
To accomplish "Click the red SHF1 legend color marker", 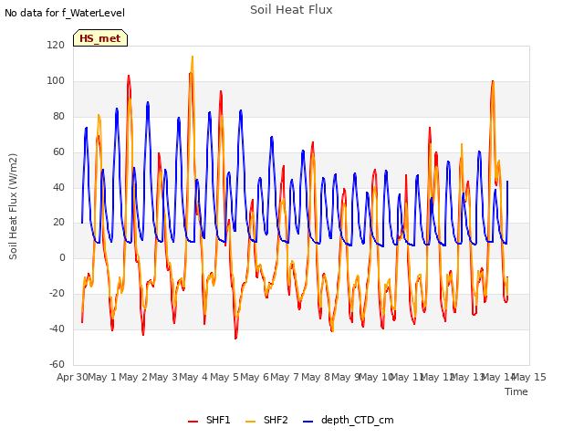I will point(193,422).
